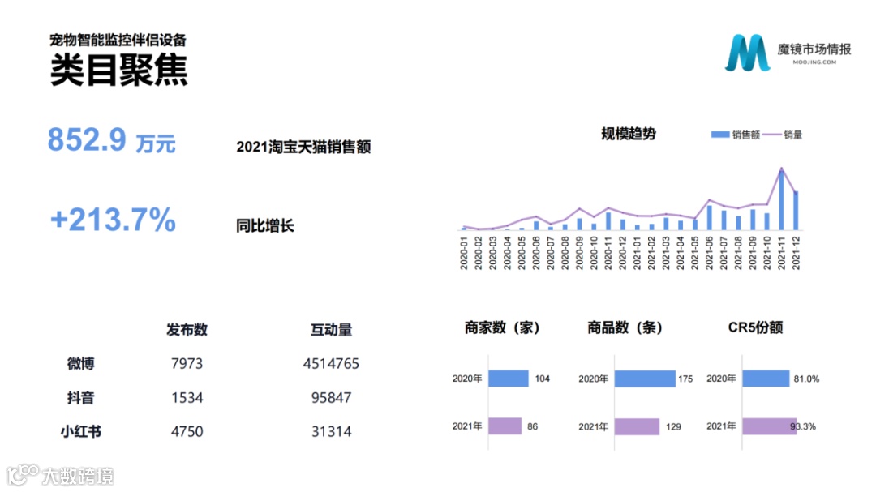Click the purple 销量 legend line
Screen dimensions: 876x492
tap(772, 135)
